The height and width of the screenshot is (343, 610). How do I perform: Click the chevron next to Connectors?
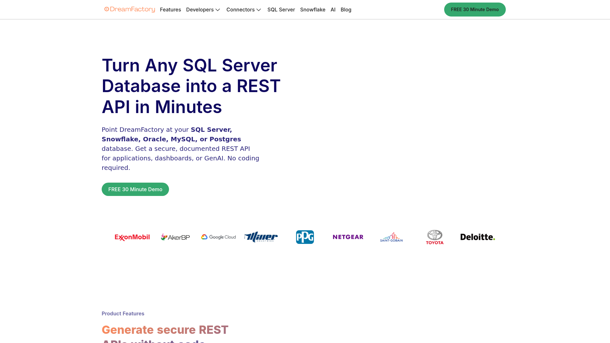coord(259,10)
